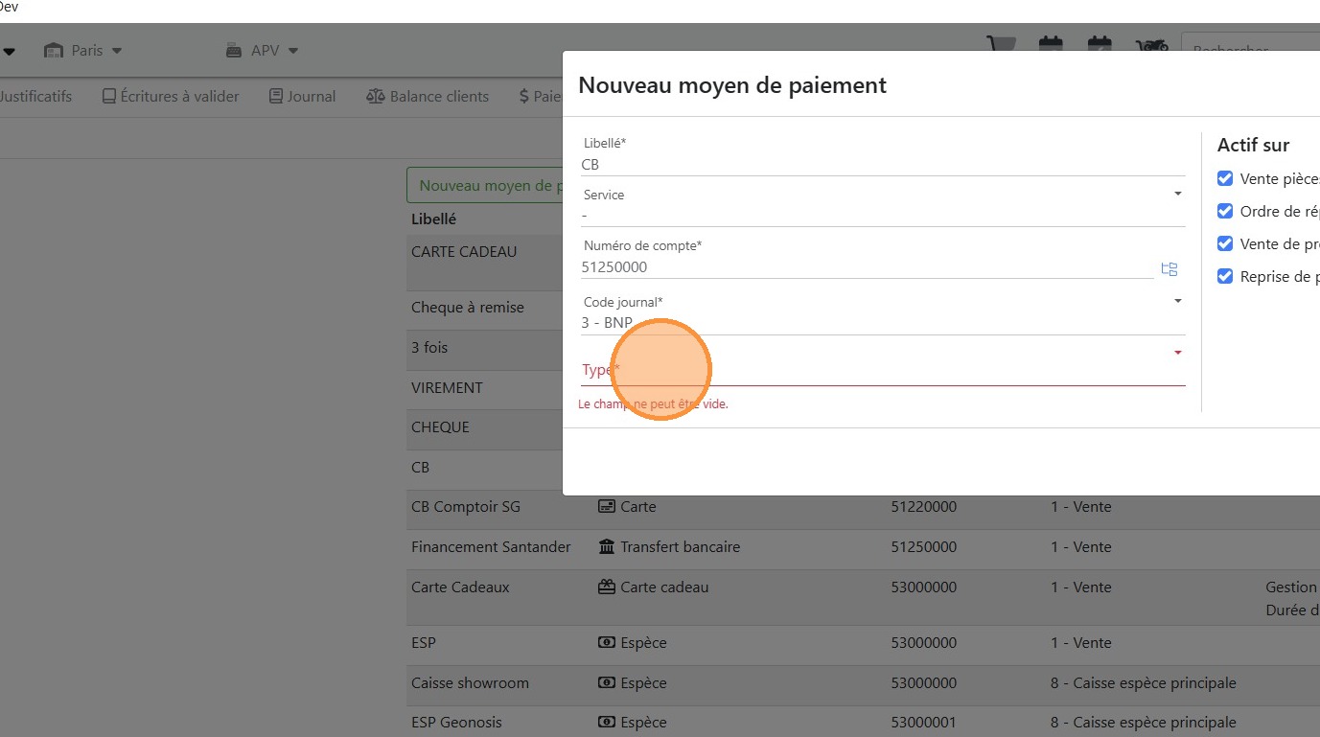
Task: Open the Paris site dropdown
Action: pos(83,50)
